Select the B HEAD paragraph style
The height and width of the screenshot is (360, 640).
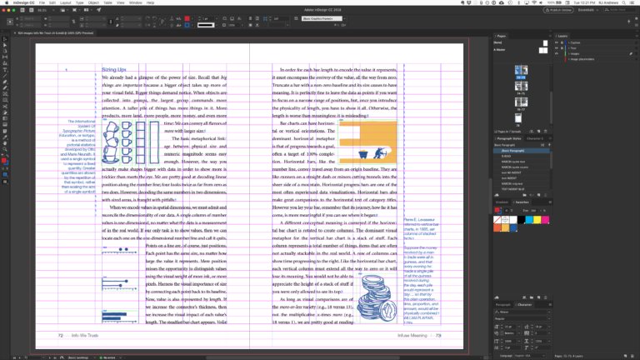pos(522,156)
